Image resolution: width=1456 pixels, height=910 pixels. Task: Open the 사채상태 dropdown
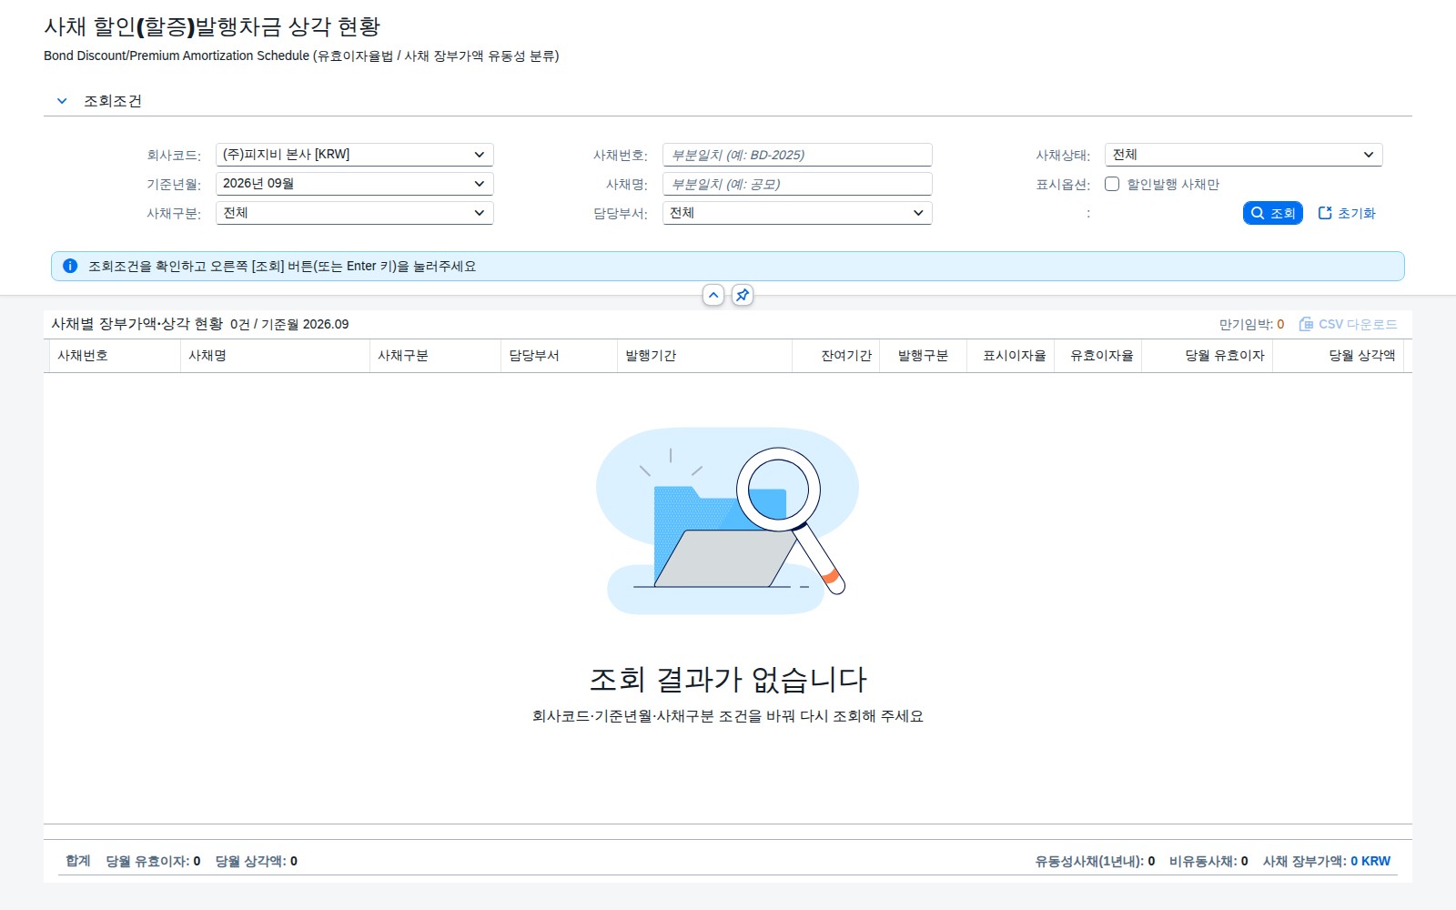point(1244,155)
